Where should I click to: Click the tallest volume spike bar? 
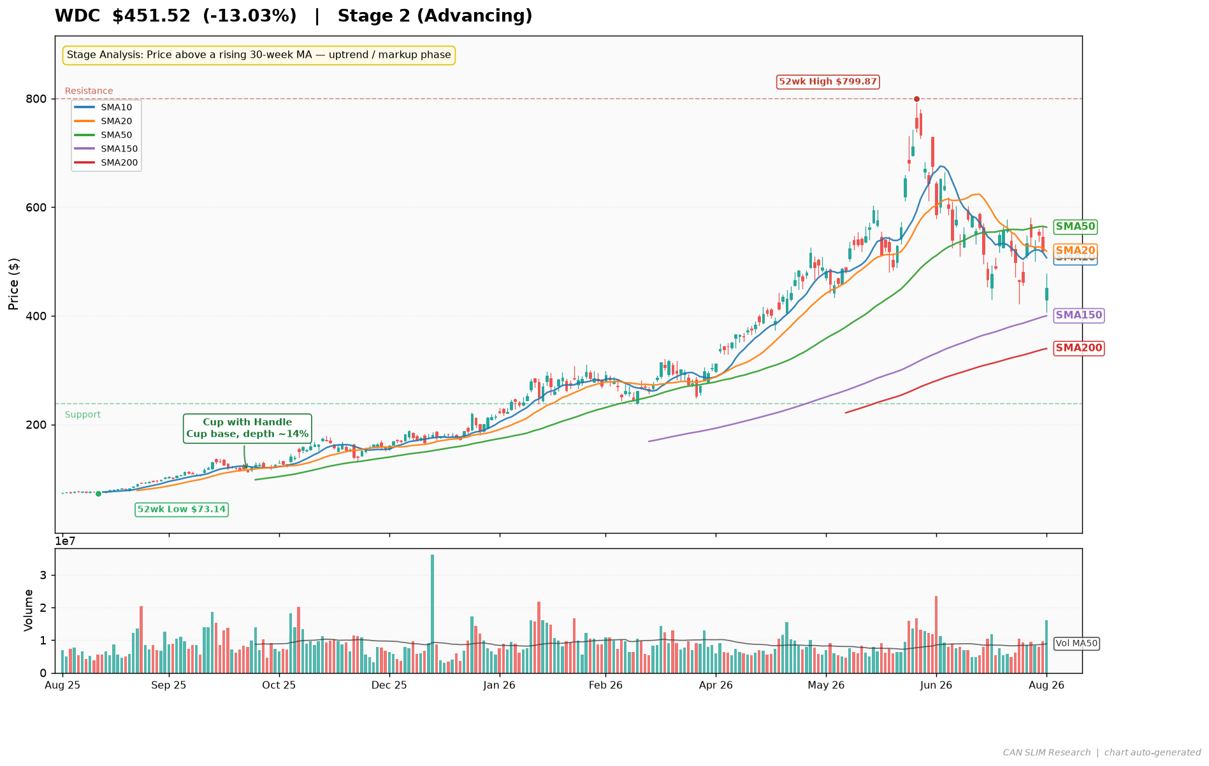pyautogui.click(x=432, y=614)
